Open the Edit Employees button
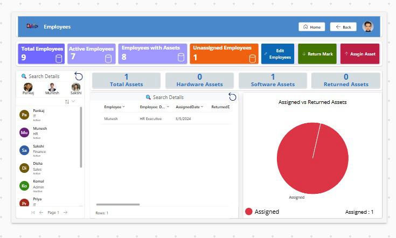Image resolution: width=396 pixels, height=238 pixels. coord(277,54)
